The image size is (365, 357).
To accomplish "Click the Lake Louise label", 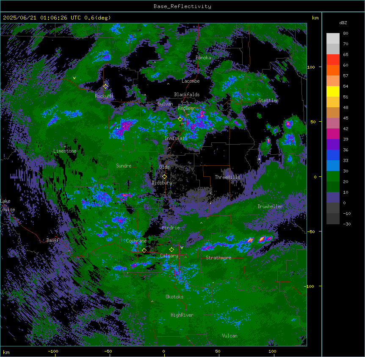I will coord(8,205).
